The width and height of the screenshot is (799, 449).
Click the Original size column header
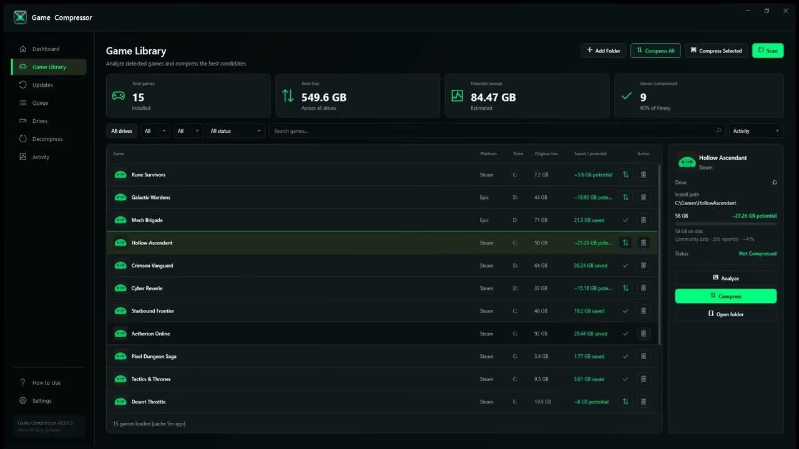tap(546, 153)
